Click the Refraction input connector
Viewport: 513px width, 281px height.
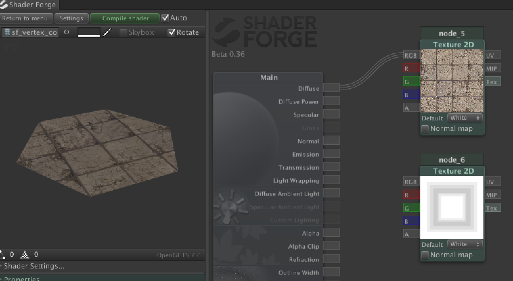(331, 259)
